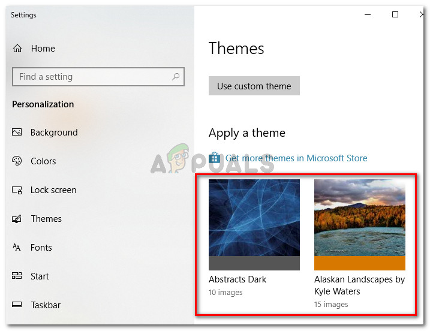The width and height of the screenshot is (430, 331).
Task: Click gray accent bar of Abstracts Dark
Action: pyautogui.click(x=254, y=263)
